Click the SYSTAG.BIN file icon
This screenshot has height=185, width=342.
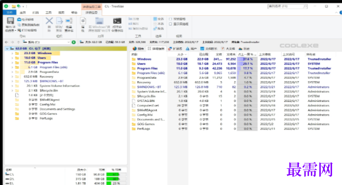(134, 101)
